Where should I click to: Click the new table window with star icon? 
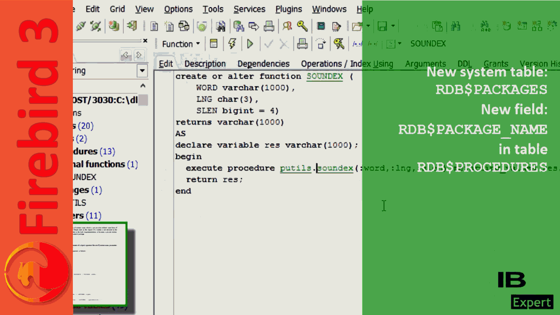coord(522,26)
